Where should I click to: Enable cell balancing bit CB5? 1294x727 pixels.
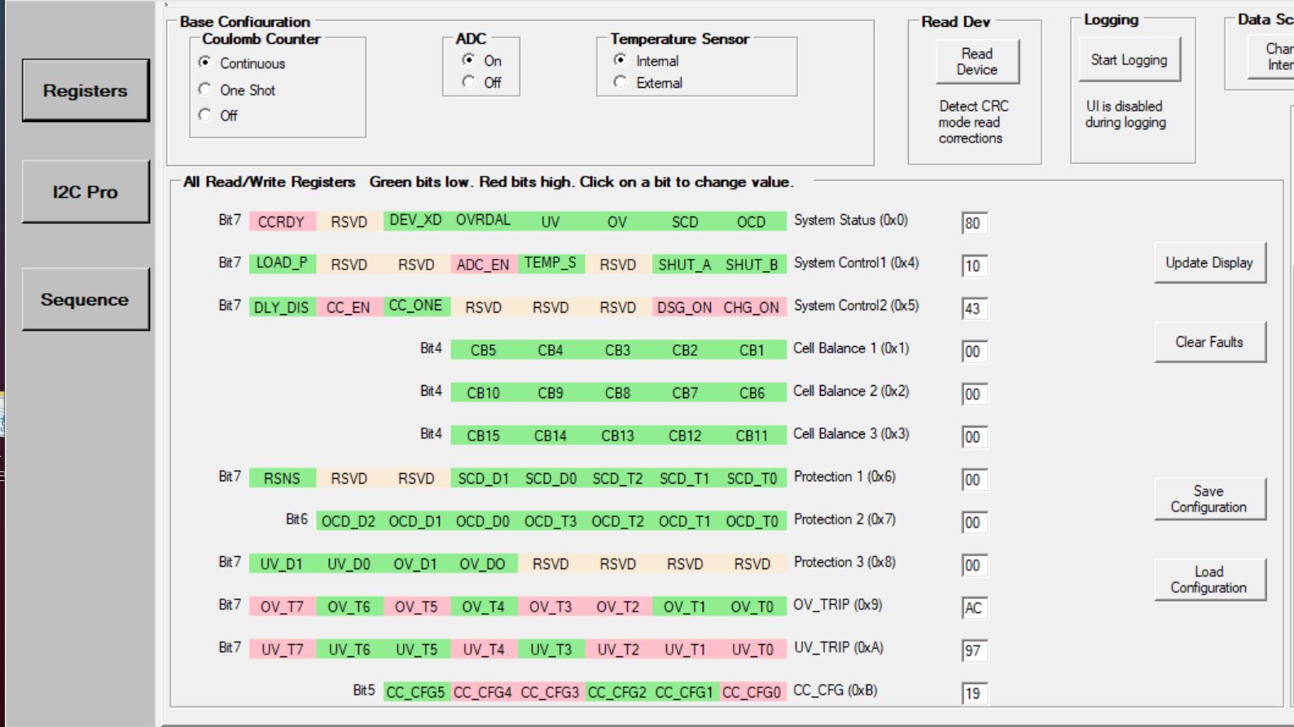(483, 350)
